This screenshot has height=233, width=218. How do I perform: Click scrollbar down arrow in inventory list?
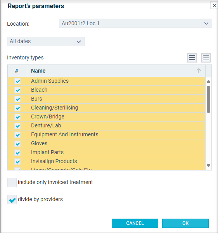coord(208,165)
